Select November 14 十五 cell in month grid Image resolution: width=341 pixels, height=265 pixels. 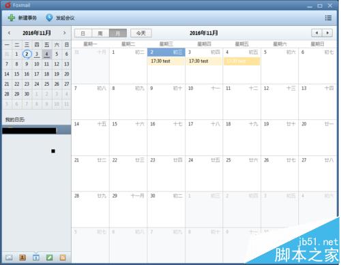(x=91, y=138)
